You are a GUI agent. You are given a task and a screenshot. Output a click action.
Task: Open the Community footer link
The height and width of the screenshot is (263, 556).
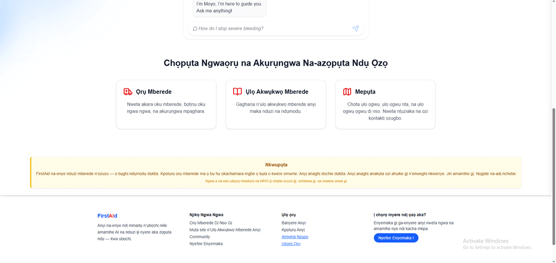click(200, 237)
